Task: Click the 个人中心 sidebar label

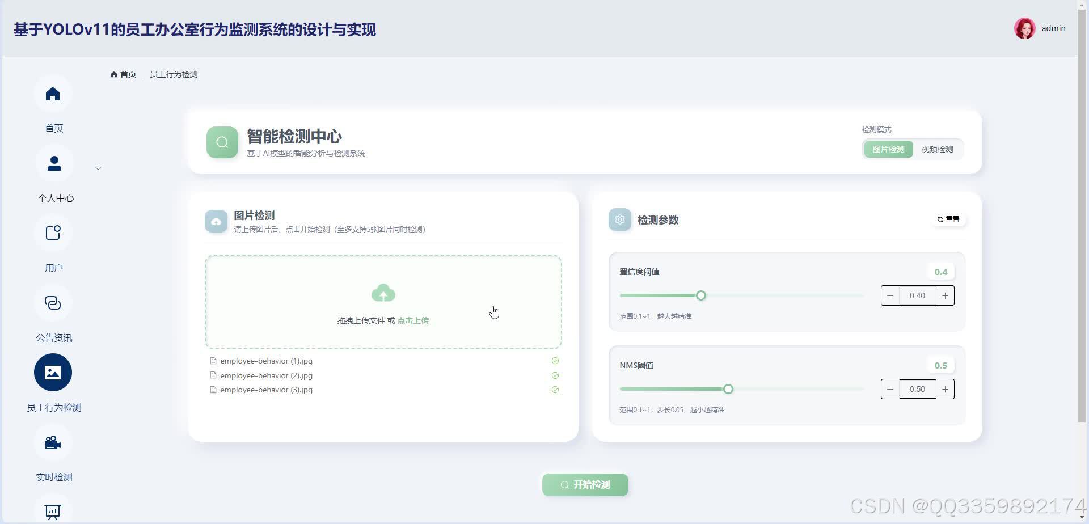Action: (55, 198)
